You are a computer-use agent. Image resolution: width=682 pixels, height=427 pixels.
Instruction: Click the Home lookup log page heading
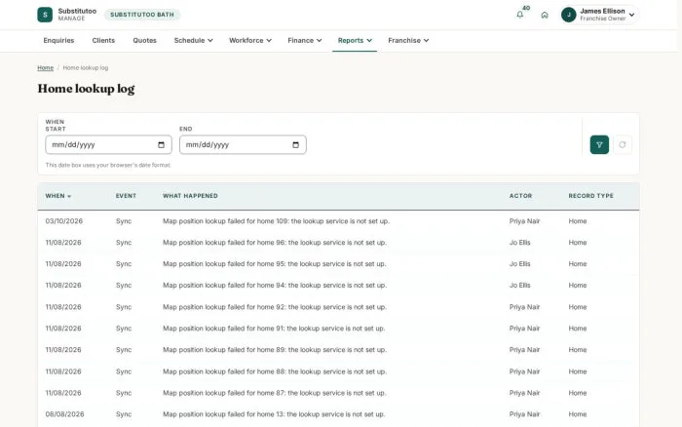point(86,89)
